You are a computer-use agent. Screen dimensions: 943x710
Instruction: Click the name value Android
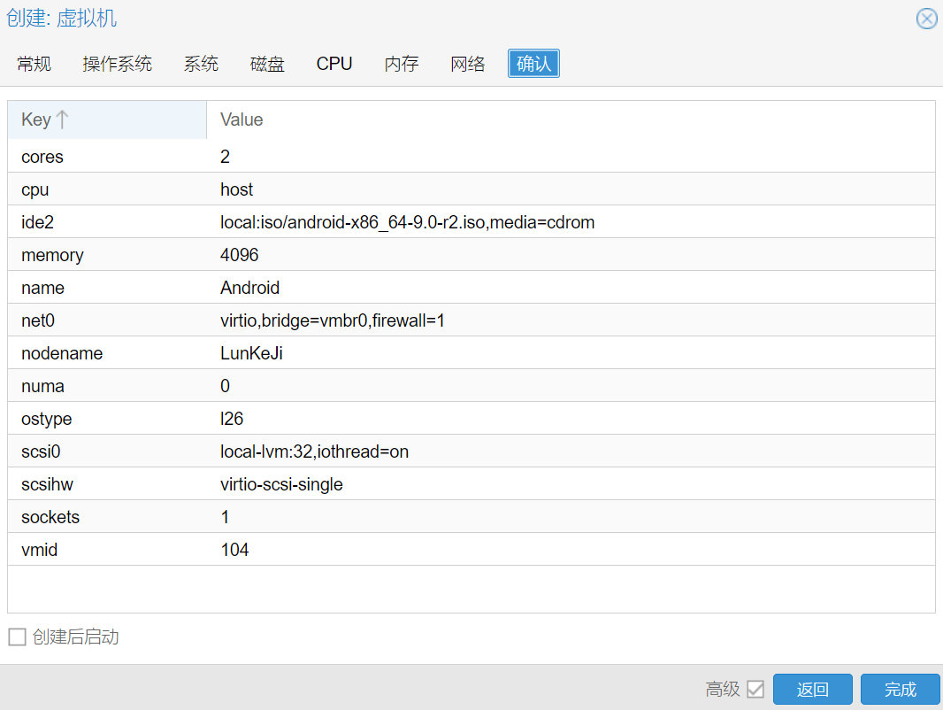[x=249, y=288]
